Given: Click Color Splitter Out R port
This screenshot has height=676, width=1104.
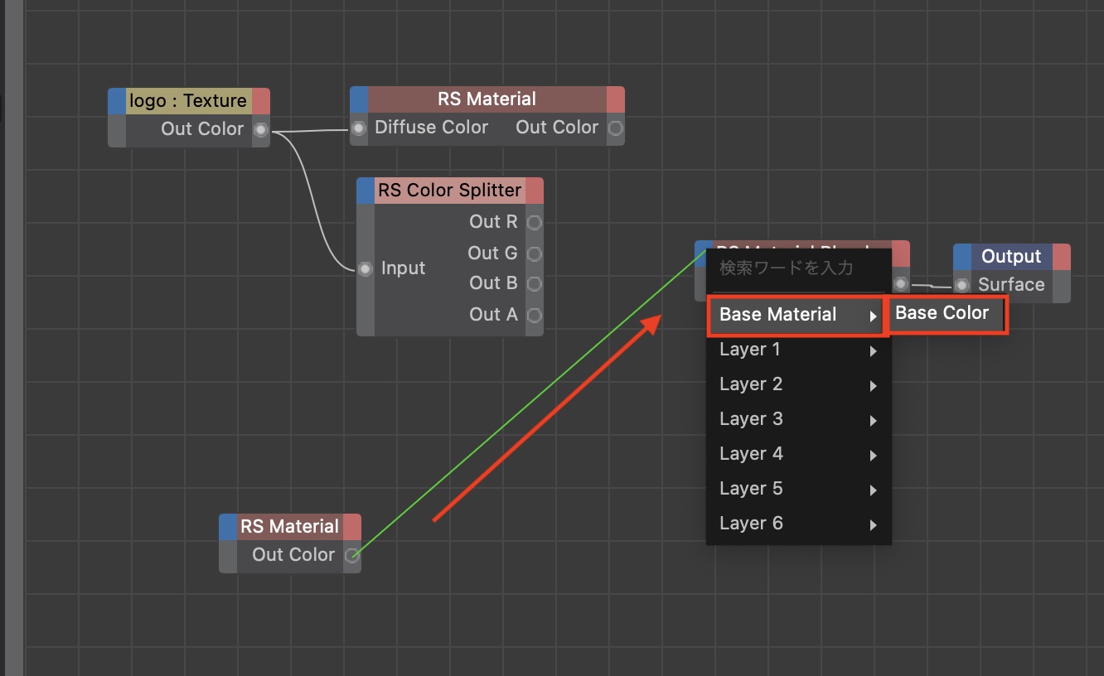Looking at the screenshot, I should pyautogui.click(x=535, y=222).
